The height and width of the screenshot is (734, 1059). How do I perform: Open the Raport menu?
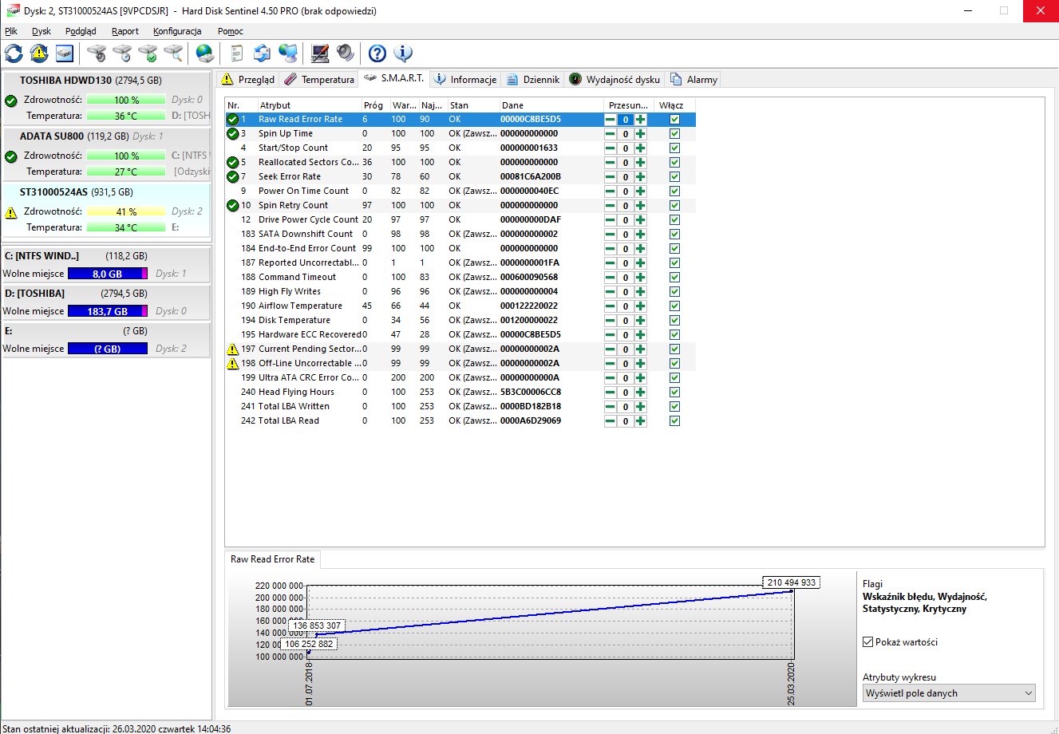click(125, 31)
